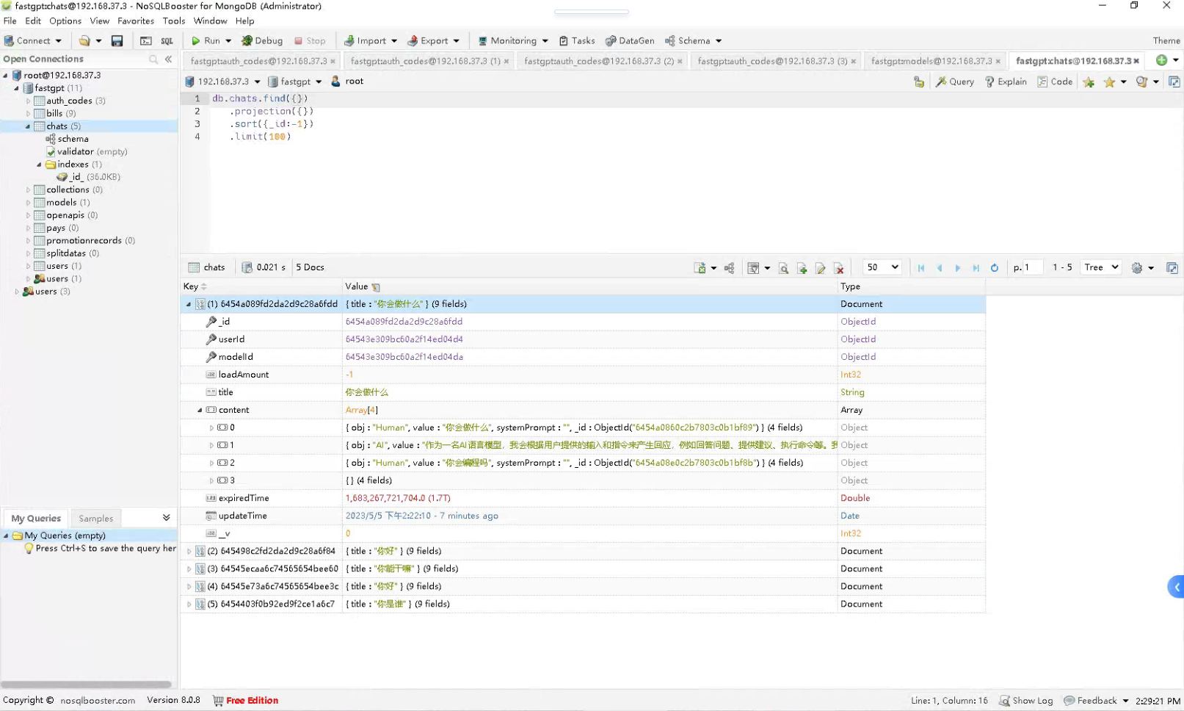Search open connections with magnifier icon
This screenshot has height=711, width=1184.
pos(153,59)
